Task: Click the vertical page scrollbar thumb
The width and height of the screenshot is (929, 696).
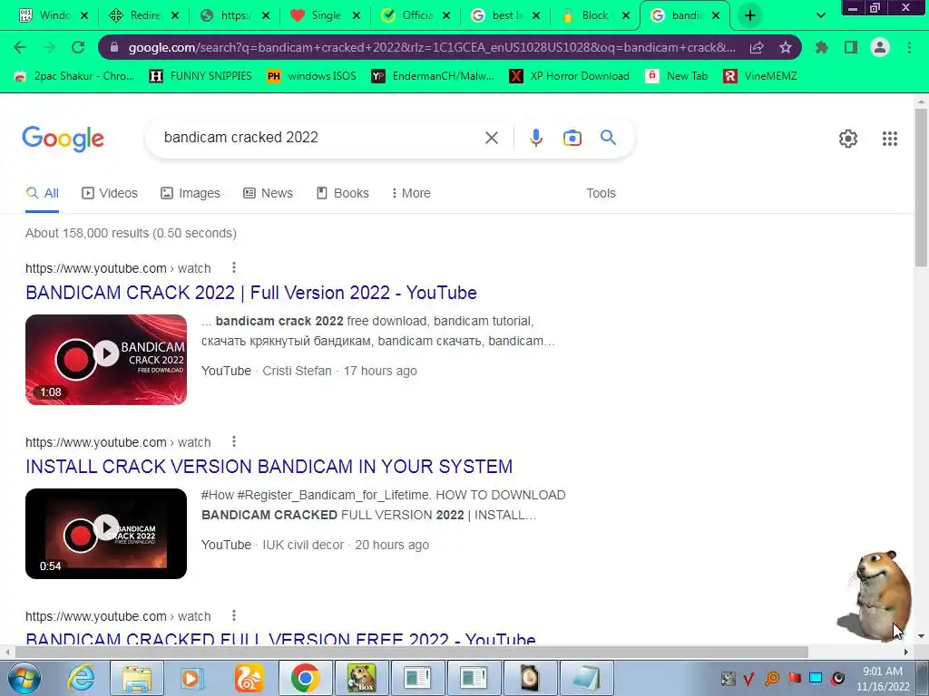Action: click(922, 187)
